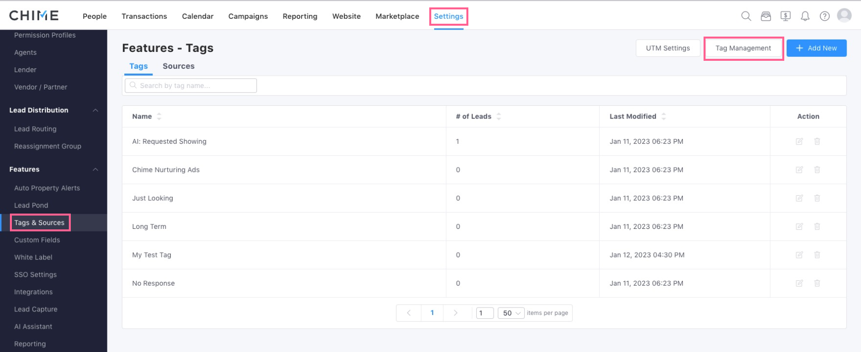The height and width of the screenshot is (352, 861).
Task: Open the Campaigns top menu
Action: (x=248, y=16)
